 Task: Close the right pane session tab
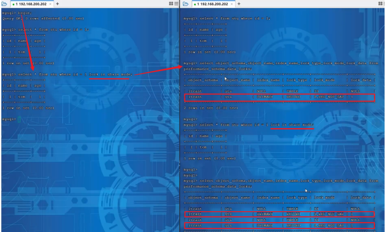click(231, 4)
